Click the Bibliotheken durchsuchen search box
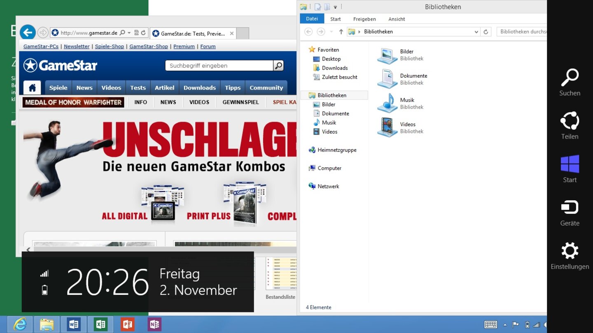 click(522, 32)
